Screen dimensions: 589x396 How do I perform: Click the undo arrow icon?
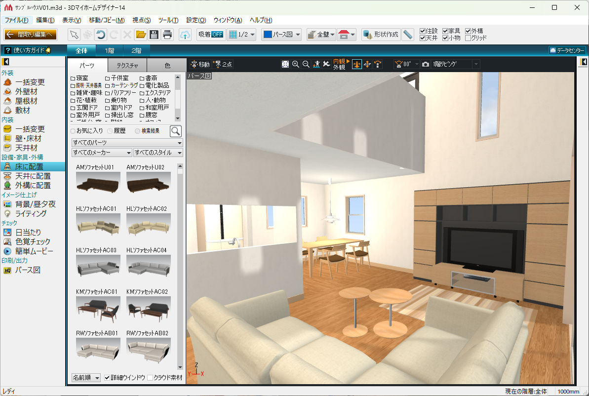101,35
